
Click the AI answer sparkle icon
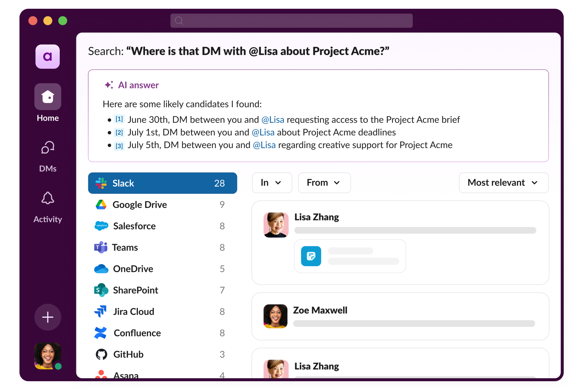[x=109, y=85]
